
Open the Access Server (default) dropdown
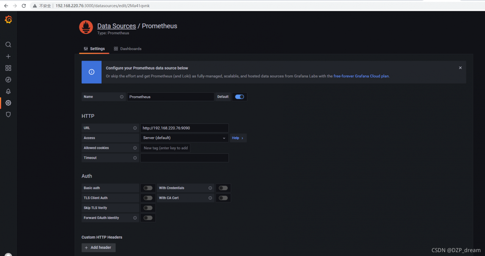click(x=185, y=138)
